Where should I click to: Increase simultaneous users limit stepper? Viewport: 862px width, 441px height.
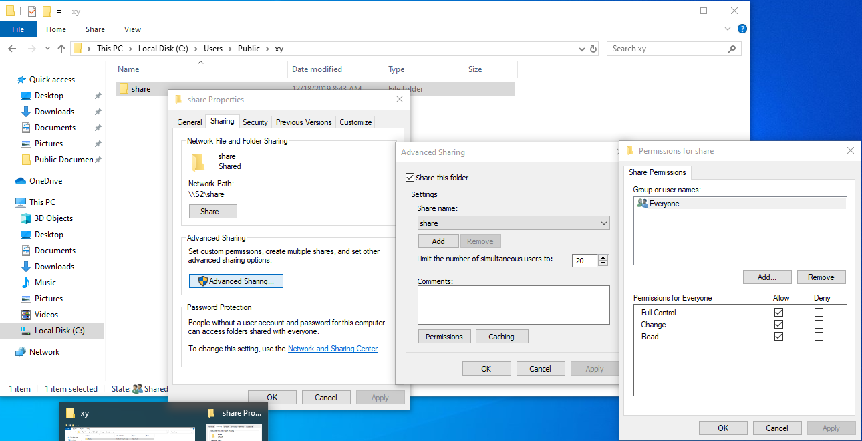click(x=603, y=257)
